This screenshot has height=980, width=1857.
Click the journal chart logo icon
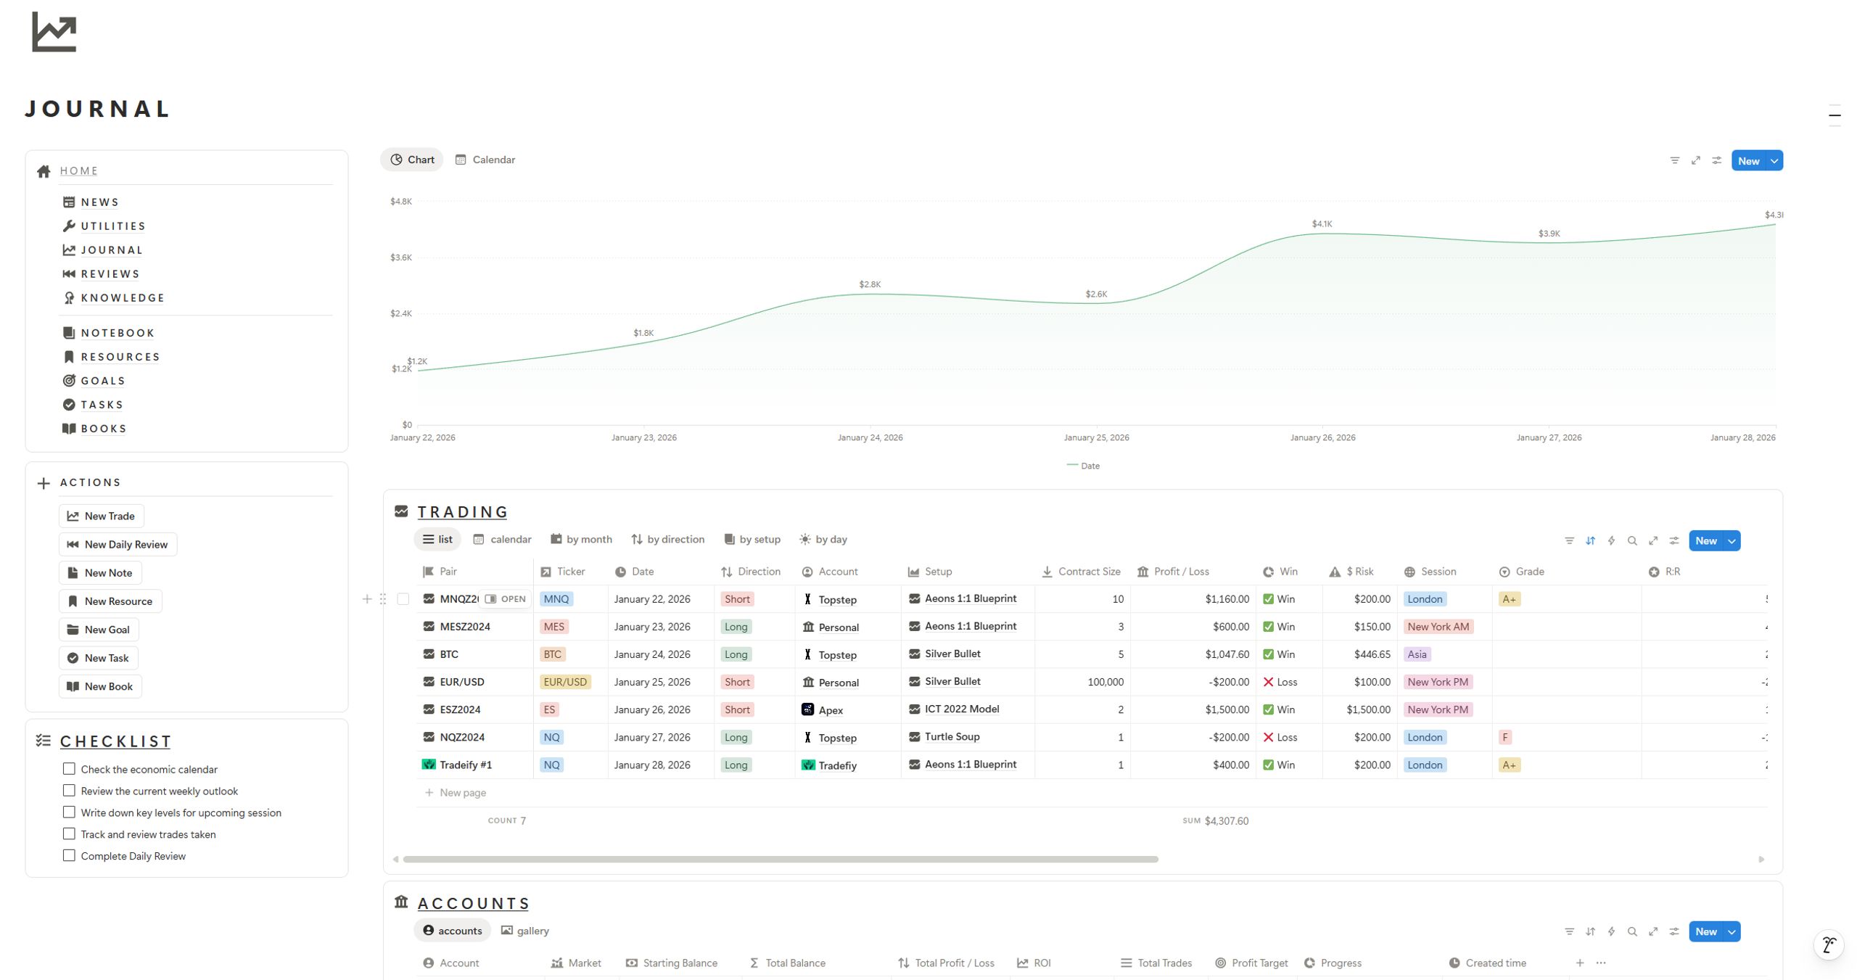pyautogui.click(x=54, y=32)
